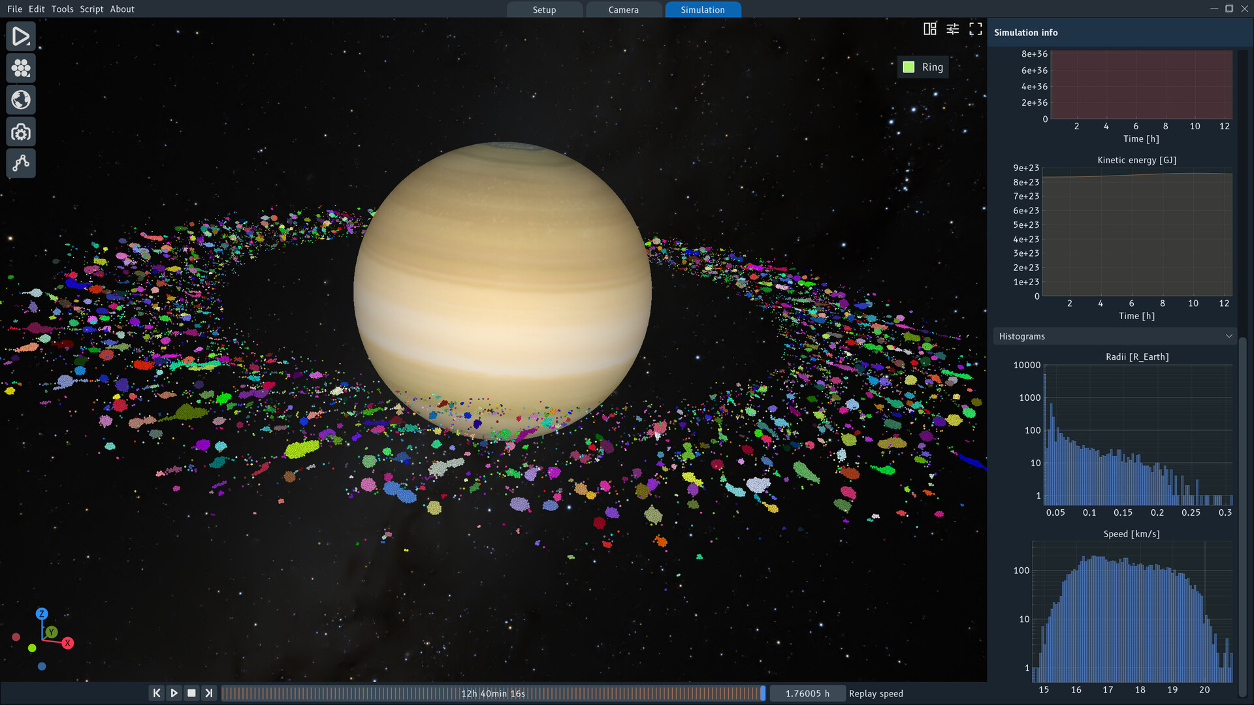
Task: Open the planet/globe tool in the sidebar
Action: [20, 99]
